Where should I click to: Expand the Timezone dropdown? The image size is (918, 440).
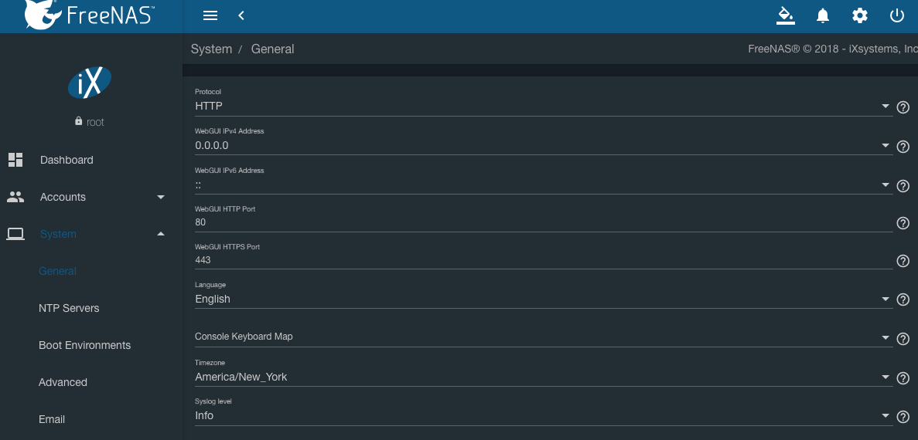(541, 377)
